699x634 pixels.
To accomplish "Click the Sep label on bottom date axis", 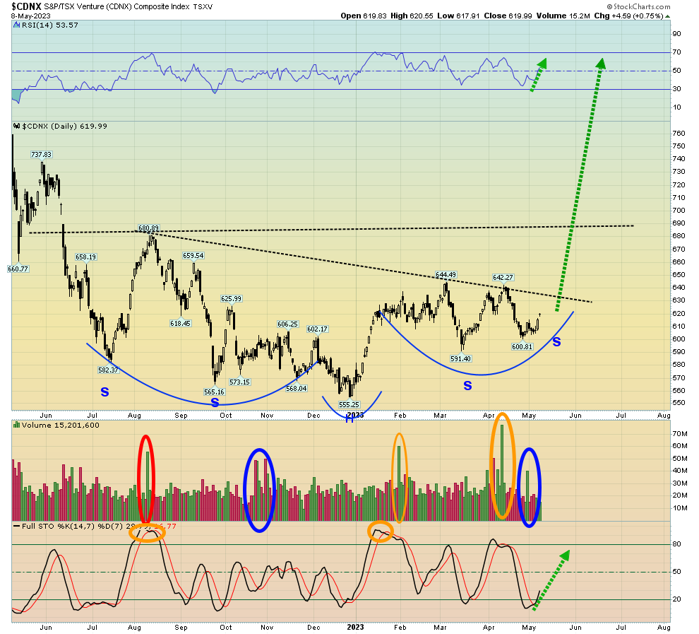I will [181, 628].
